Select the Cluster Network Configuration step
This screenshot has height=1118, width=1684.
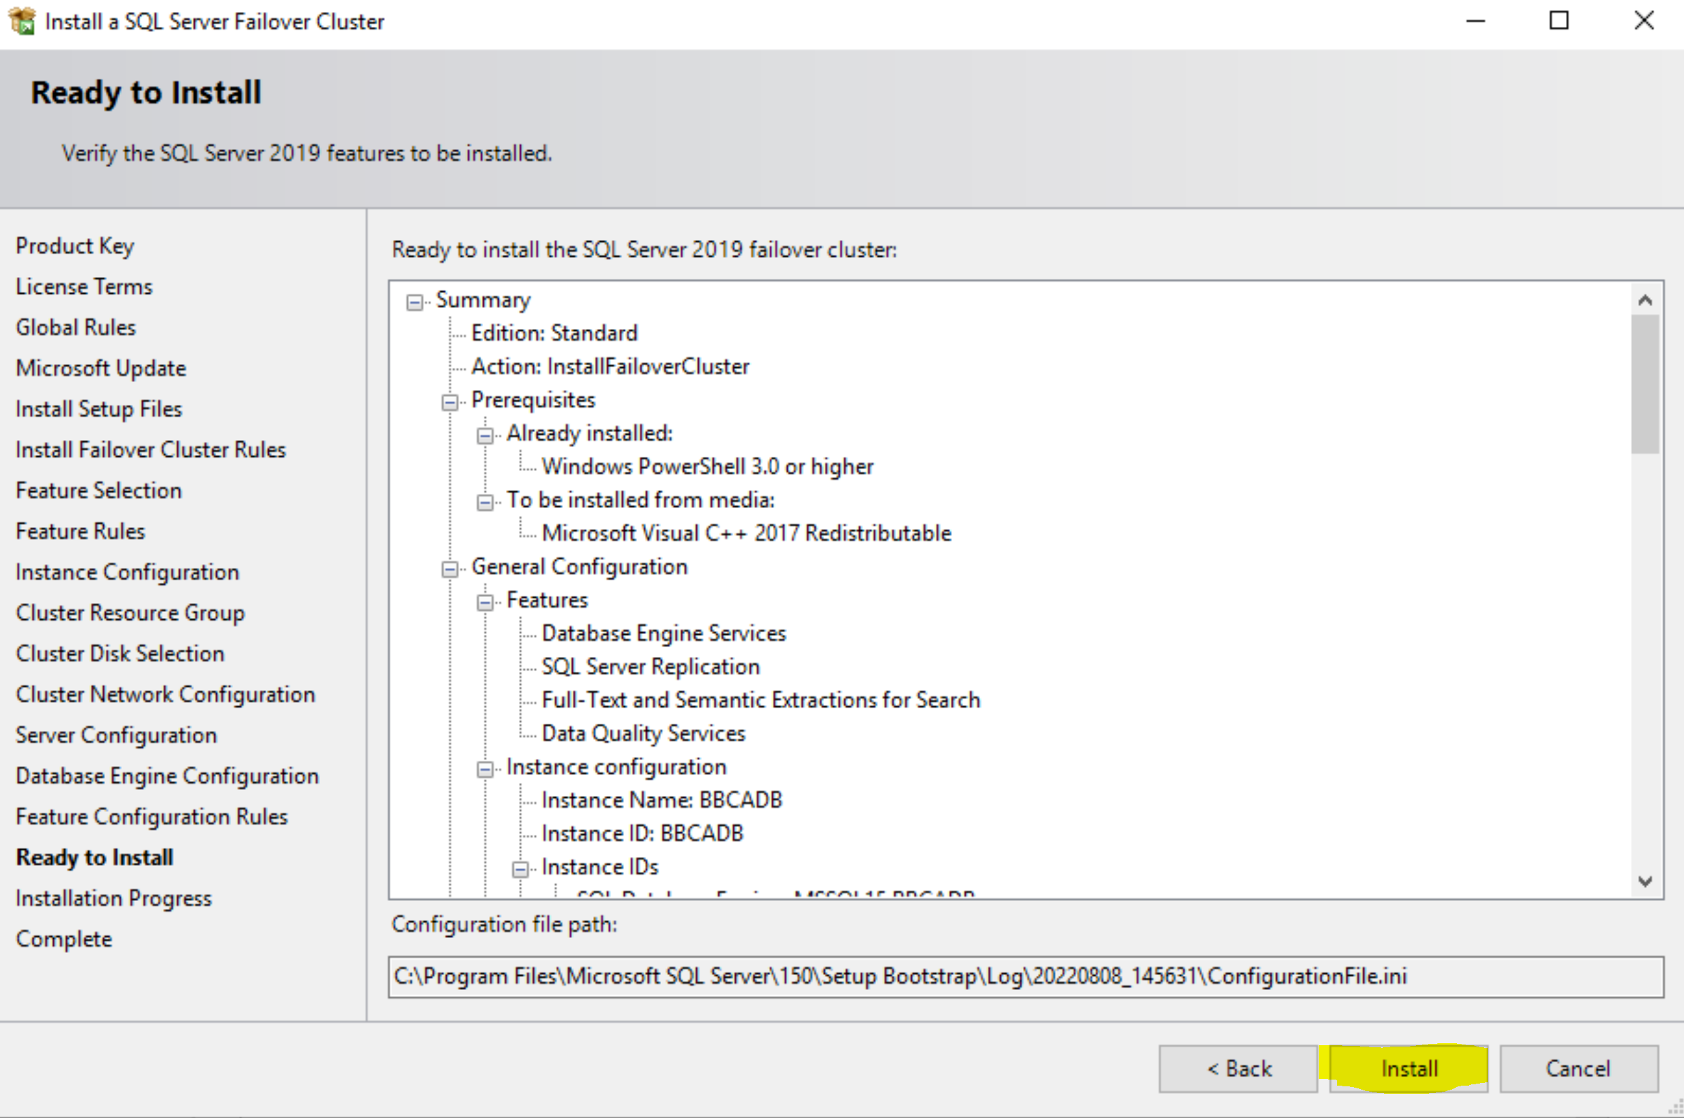(165, 695)
